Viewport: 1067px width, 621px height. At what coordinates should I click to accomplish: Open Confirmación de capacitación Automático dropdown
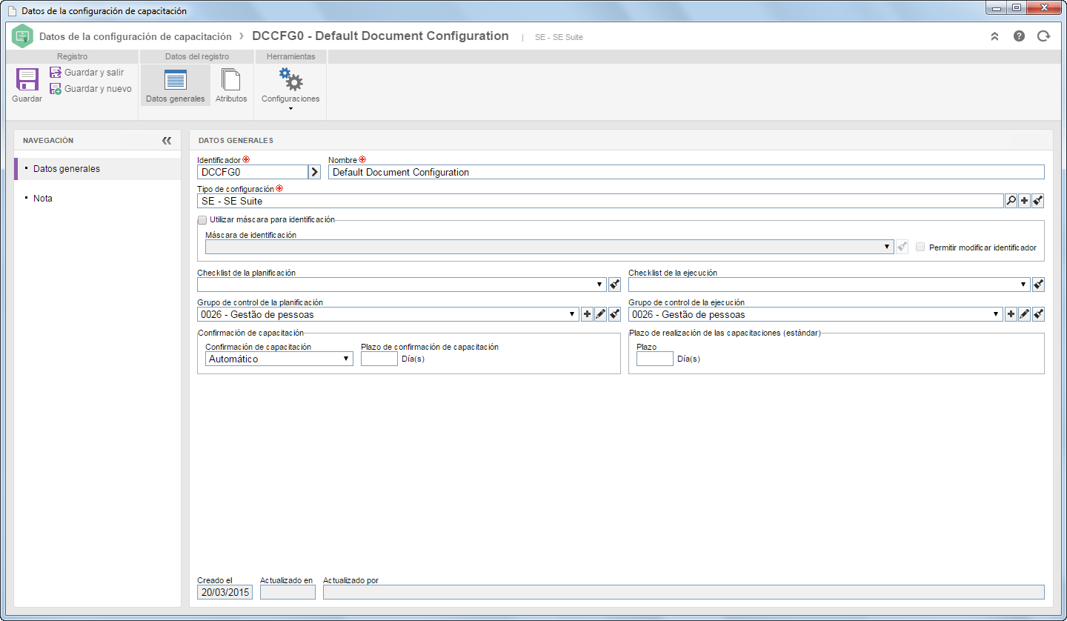[x=279, y=359]
